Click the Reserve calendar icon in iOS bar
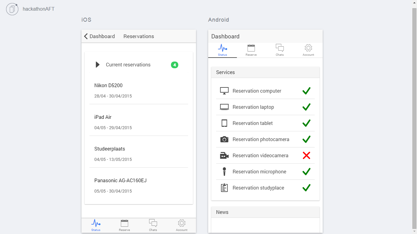The image size is (417, 234). tap(125, 223)
